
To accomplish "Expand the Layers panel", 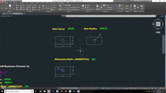I will 69,11.
